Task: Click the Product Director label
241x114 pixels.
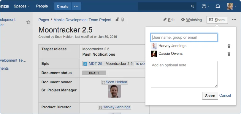Action: coord(56,107)
